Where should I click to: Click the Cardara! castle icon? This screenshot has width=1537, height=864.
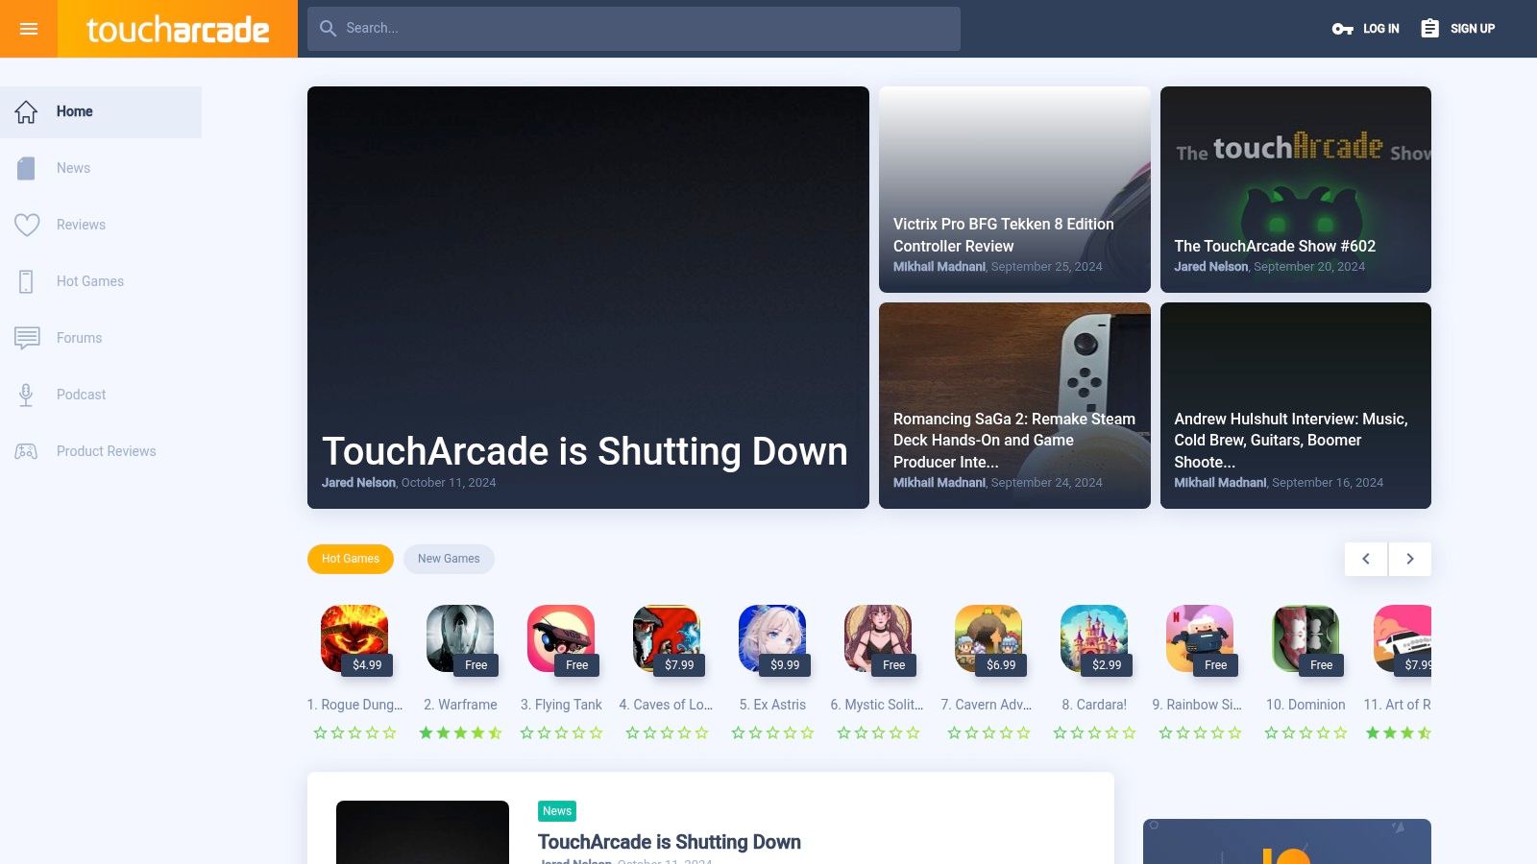[1093, 638]
